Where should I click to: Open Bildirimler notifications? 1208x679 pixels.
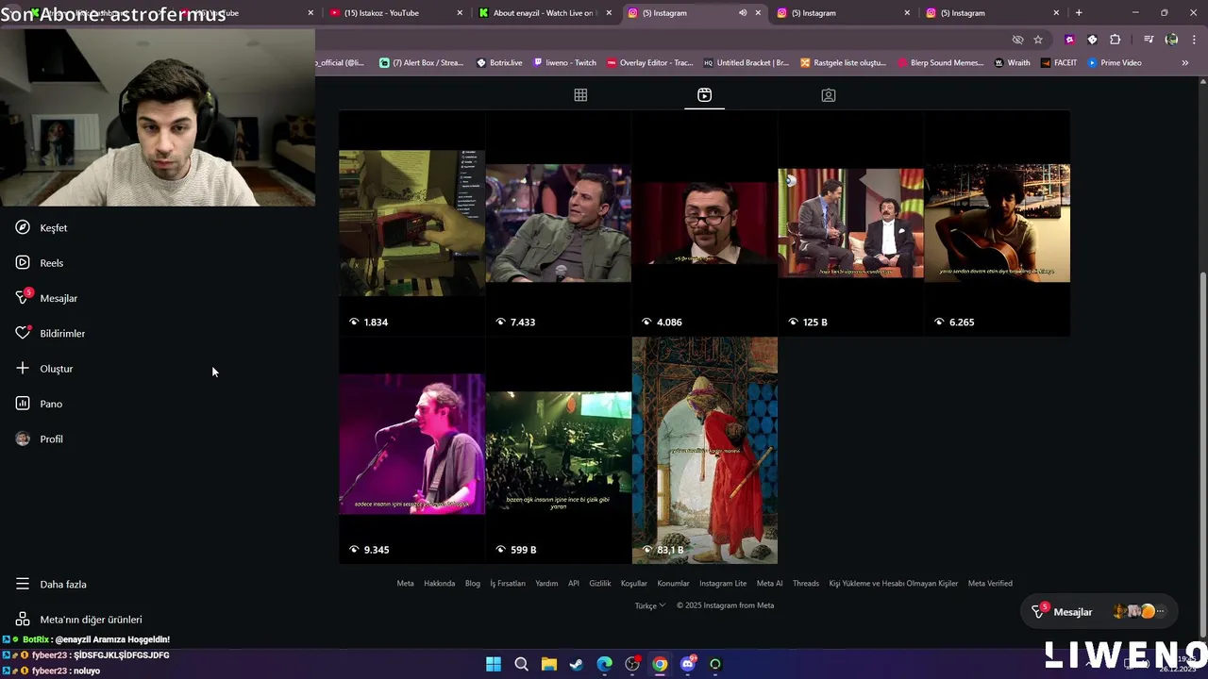pyautogui.click(x=50, y=333)
